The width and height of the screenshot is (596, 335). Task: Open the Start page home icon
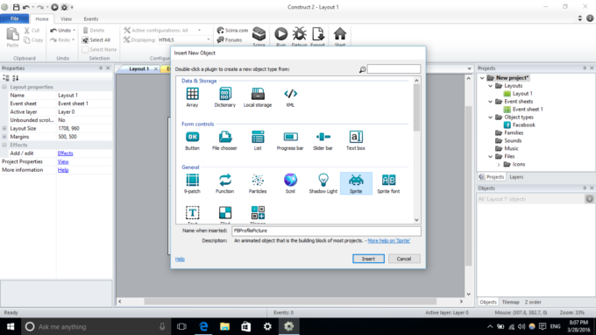click(x=340, y=34)
